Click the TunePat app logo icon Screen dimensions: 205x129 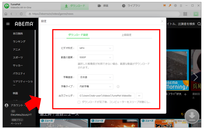[x=7, y=6]
